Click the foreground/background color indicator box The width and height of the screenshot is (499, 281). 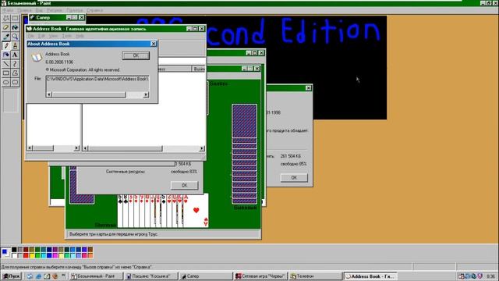coord(5,253)
